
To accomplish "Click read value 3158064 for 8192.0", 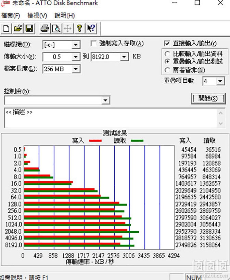I will point(210,245).
